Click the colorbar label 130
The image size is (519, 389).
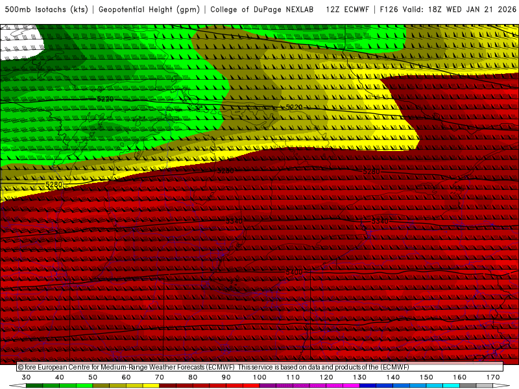(x=360, y=377)
